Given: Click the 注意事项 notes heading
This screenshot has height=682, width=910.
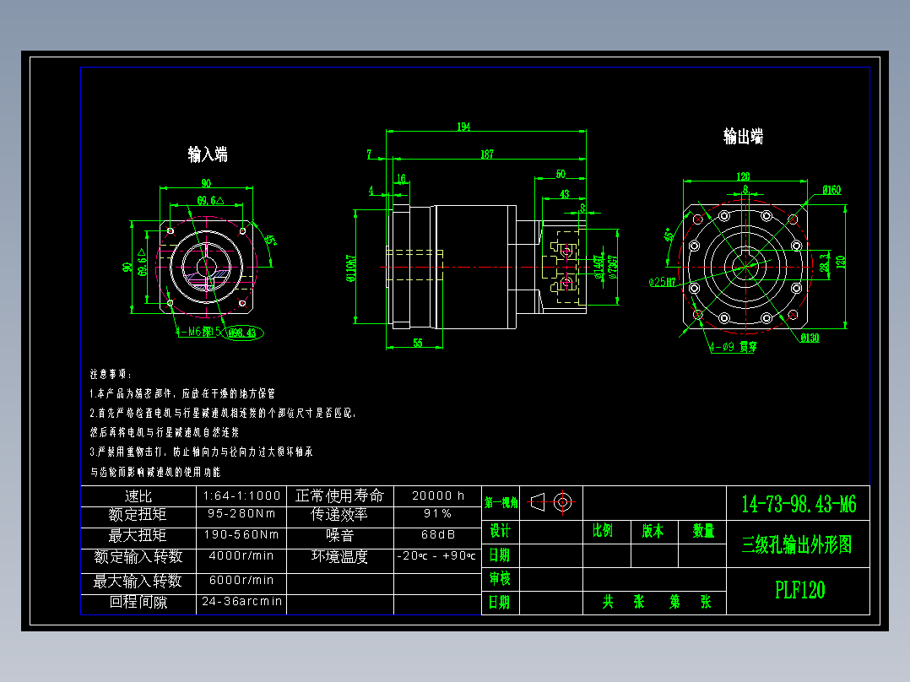Looking at the screenshot, I should click(109, 372).
